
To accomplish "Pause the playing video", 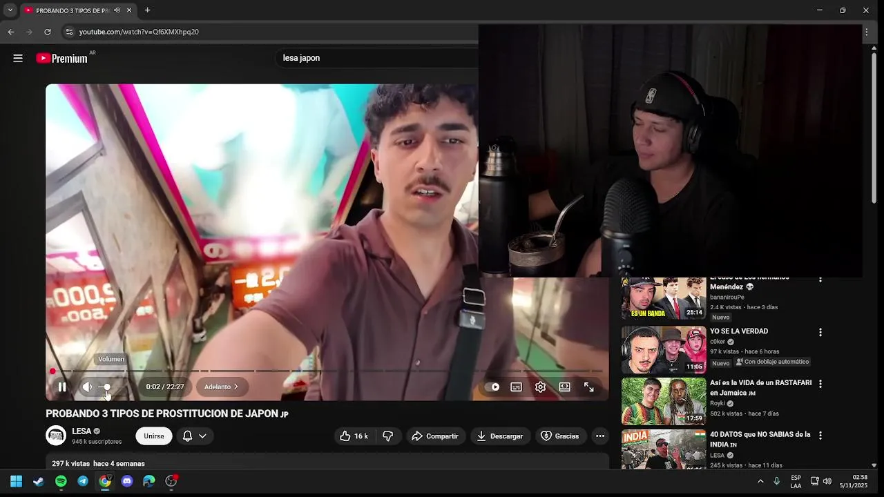I will 62,387.
